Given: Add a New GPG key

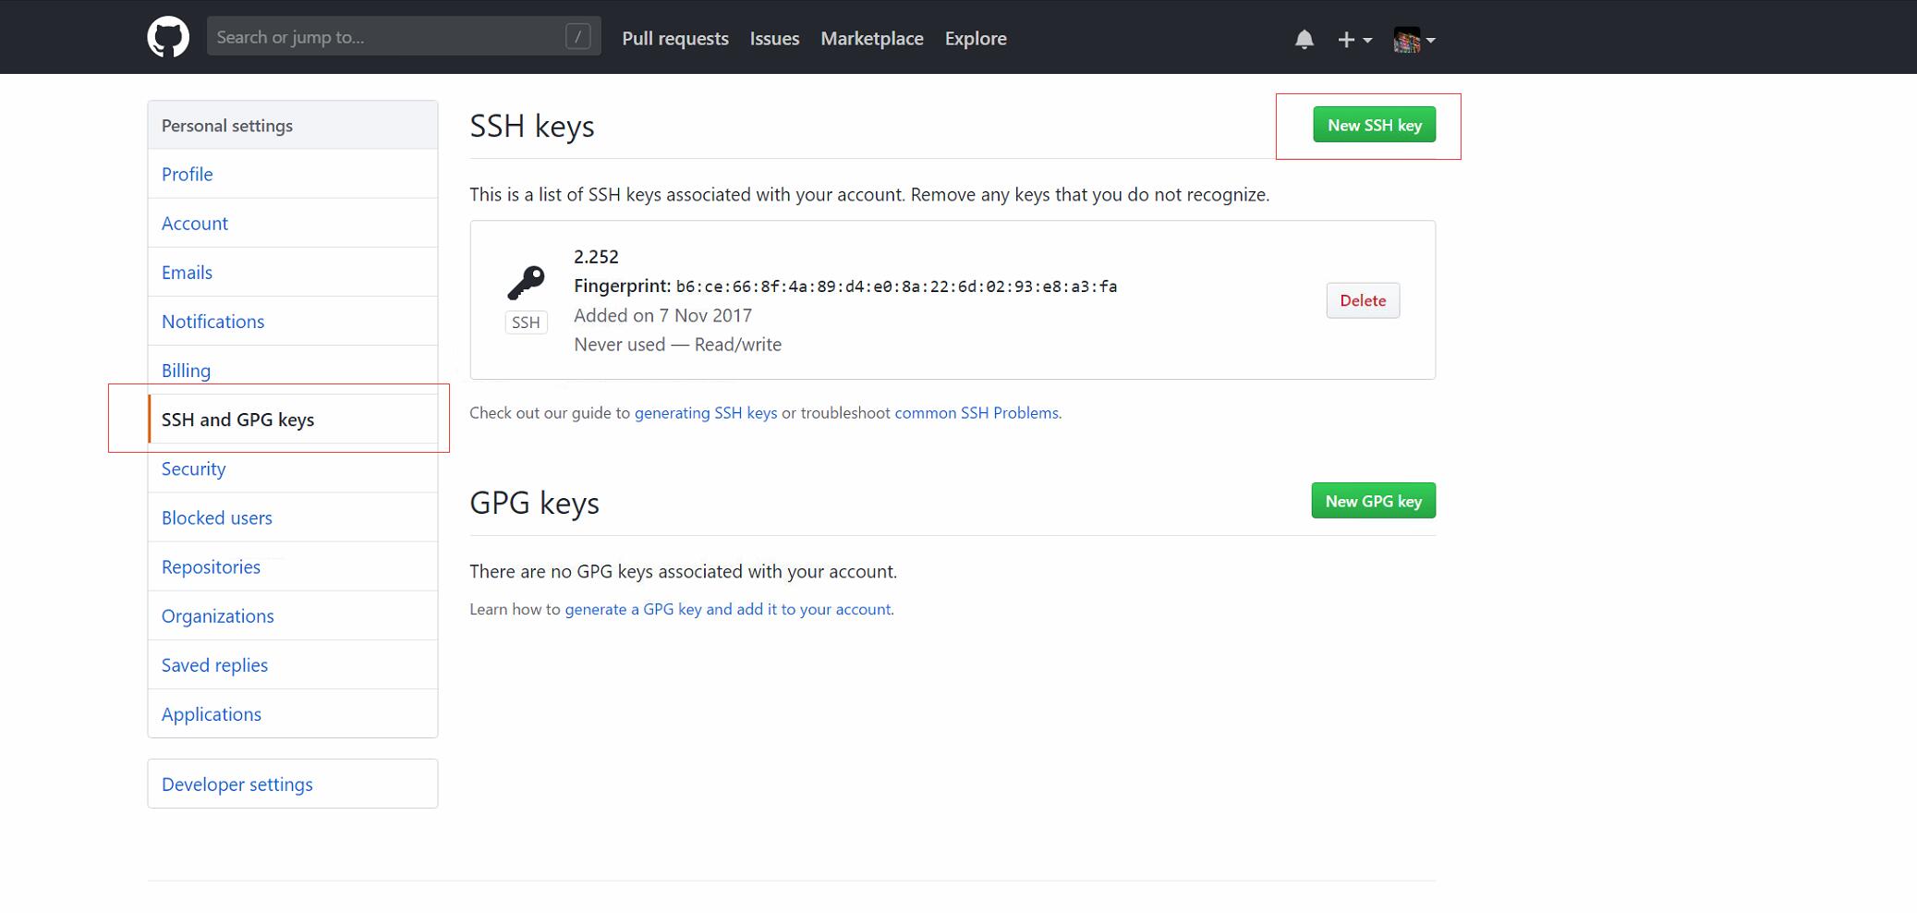Looking at the screenshot, I should click(x=1373, y=501).
